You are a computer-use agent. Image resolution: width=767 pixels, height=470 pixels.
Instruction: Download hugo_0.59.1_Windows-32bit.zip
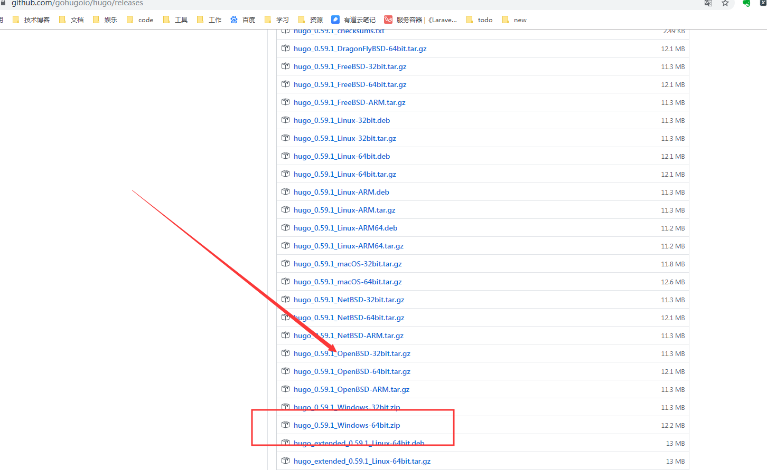347,407
